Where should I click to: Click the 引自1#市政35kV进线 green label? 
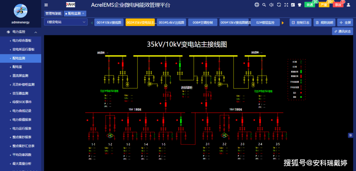tap(109, 91)
